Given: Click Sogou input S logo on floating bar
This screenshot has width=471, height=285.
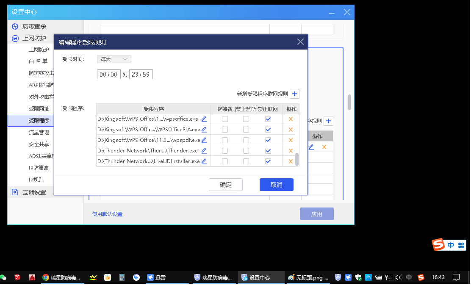Looking at the screenshot, I should click(438, 244).
